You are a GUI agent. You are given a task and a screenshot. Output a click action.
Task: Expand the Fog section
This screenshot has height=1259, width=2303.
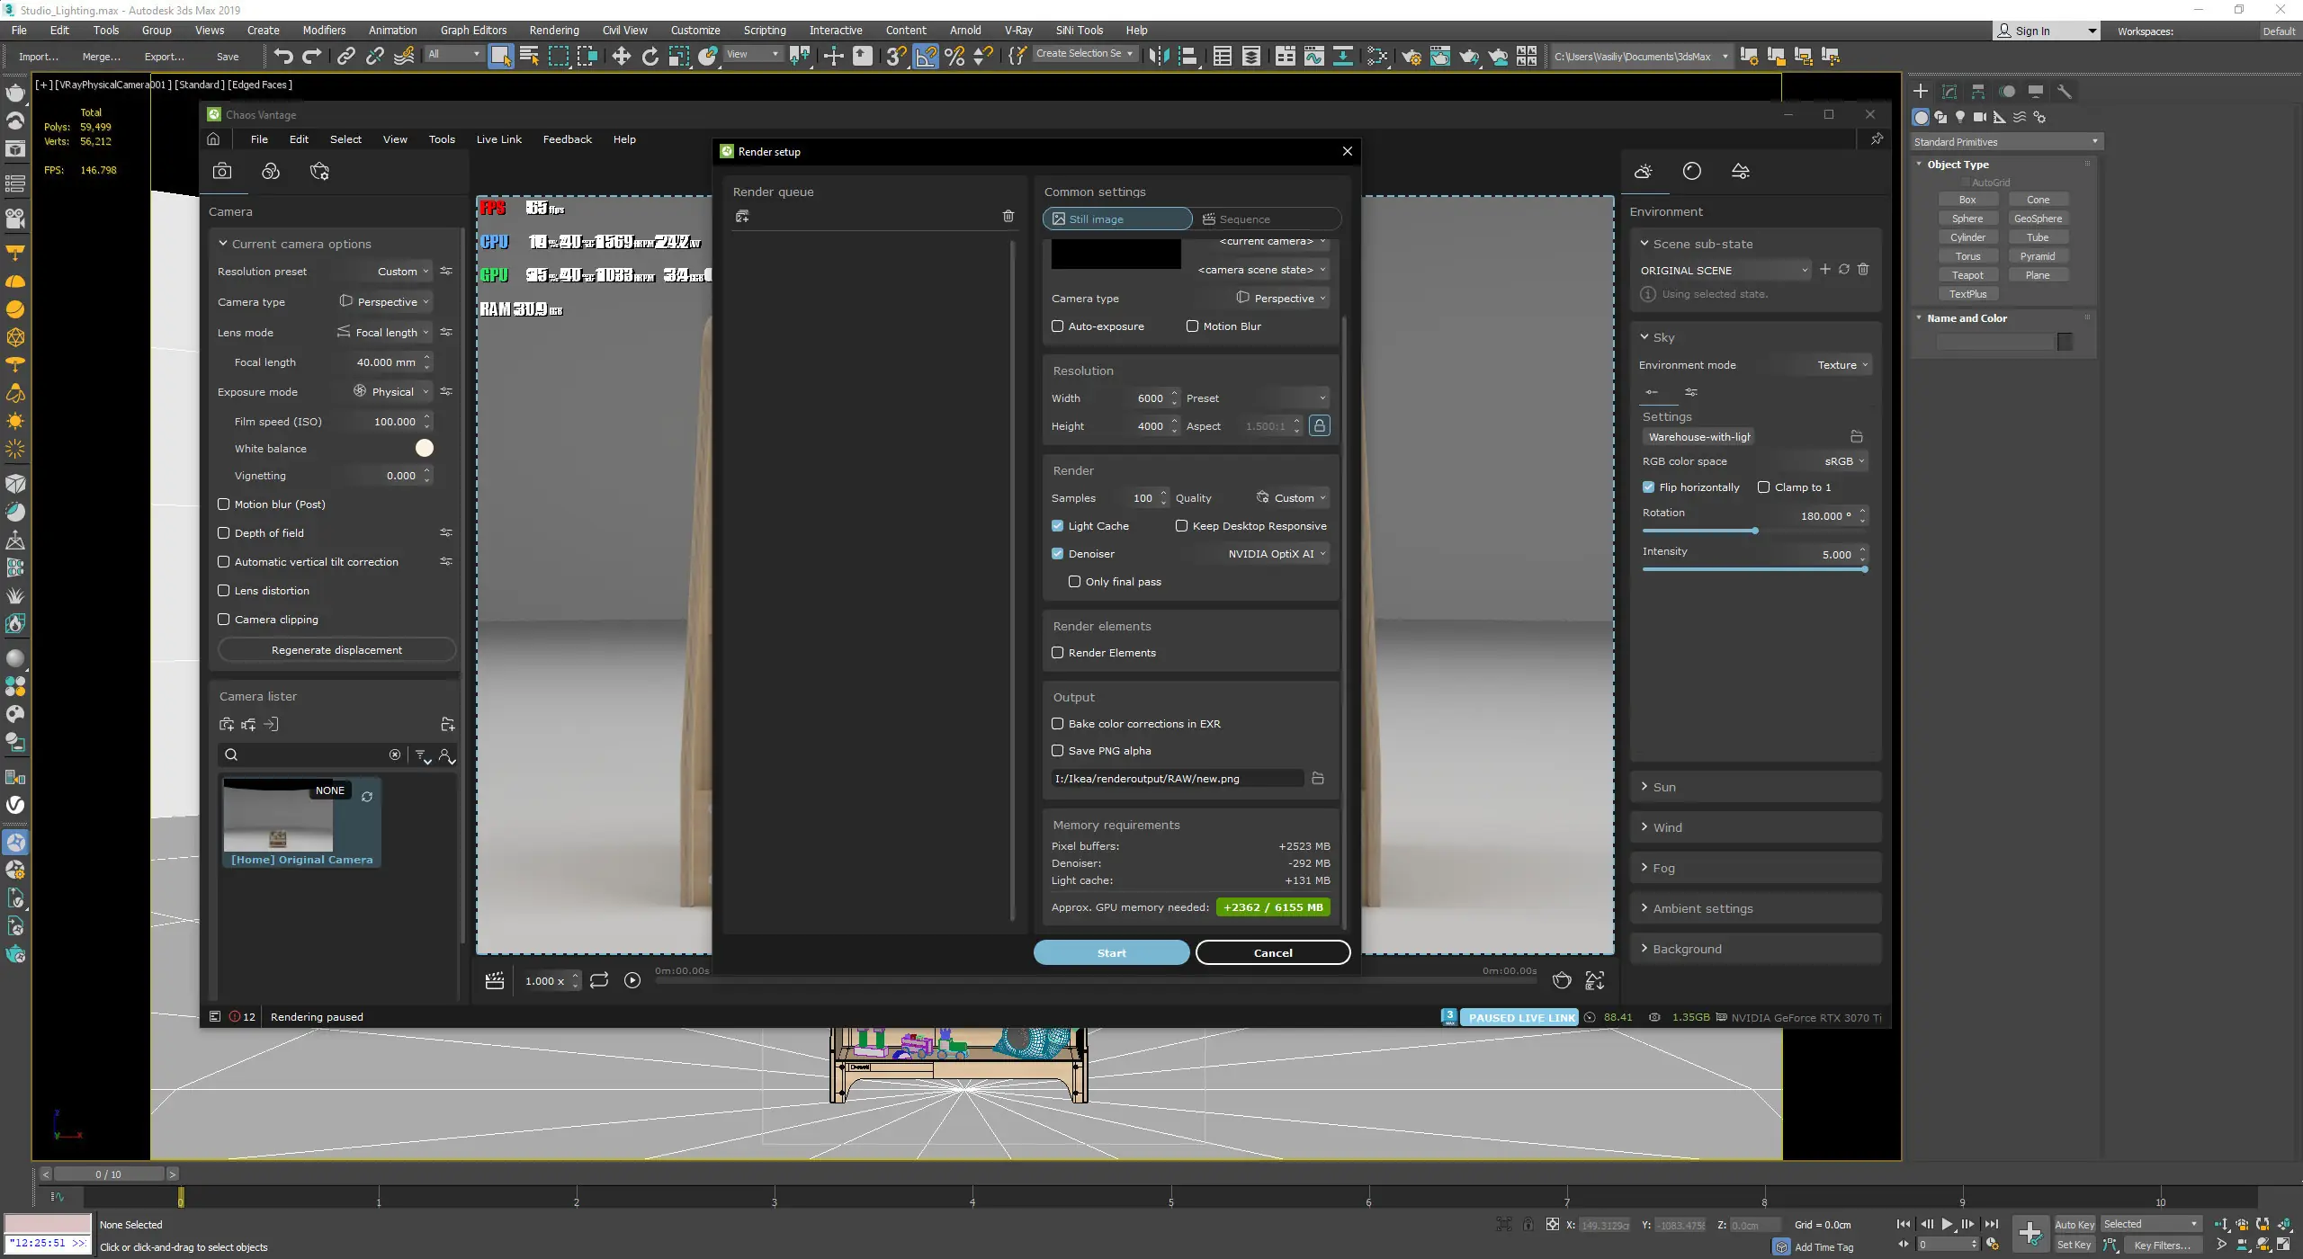1663,868
